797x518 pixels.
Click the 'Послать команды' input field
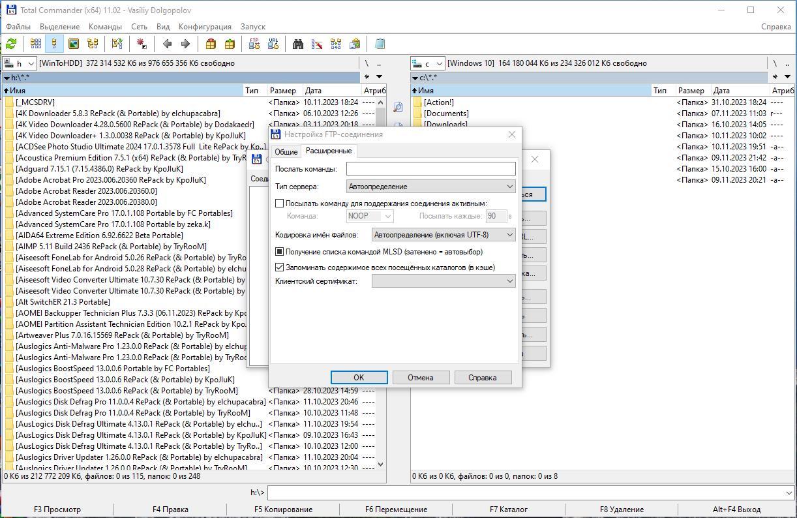click(430, 169)
